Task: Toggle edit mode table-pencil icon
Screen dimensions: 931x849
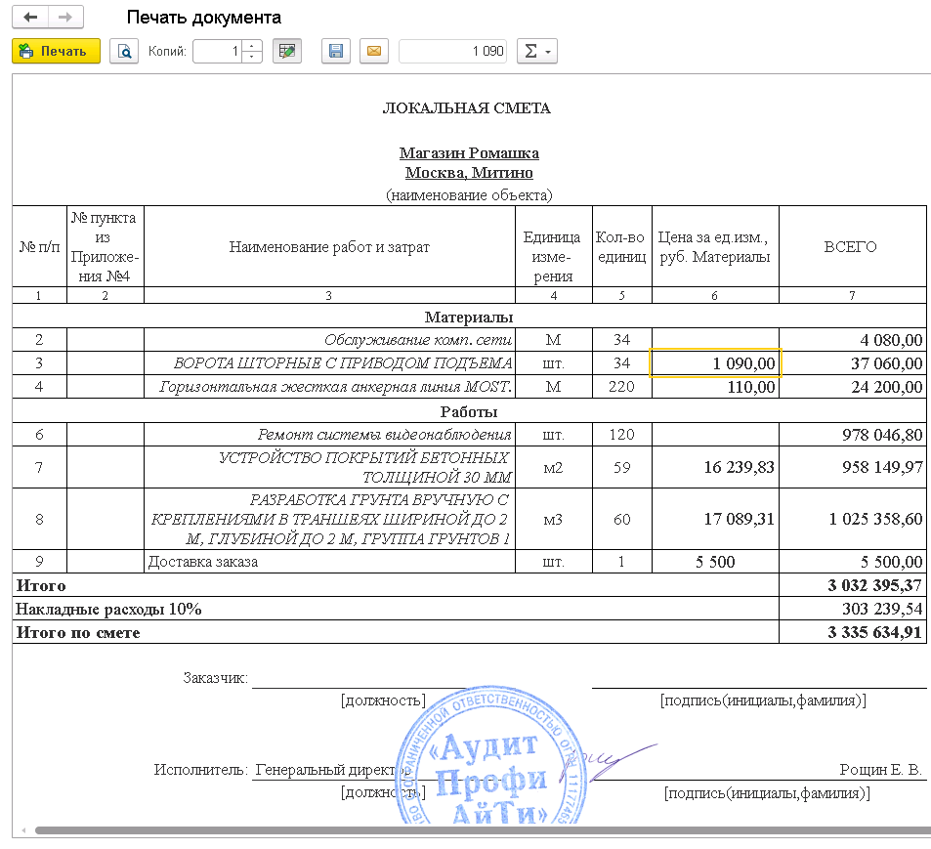Action: (x=287, y=51)
